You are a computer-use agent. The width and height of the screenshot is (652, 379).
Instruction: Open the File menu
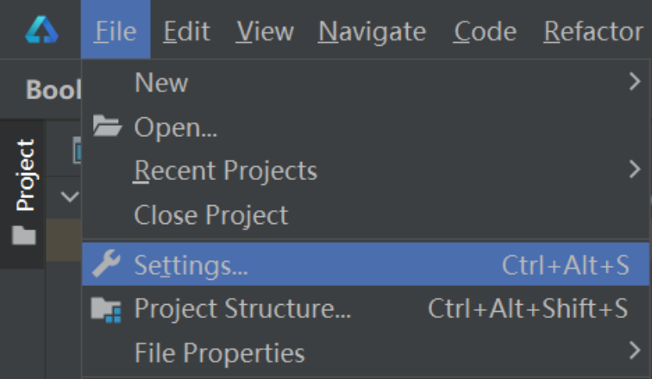[116, 29]
